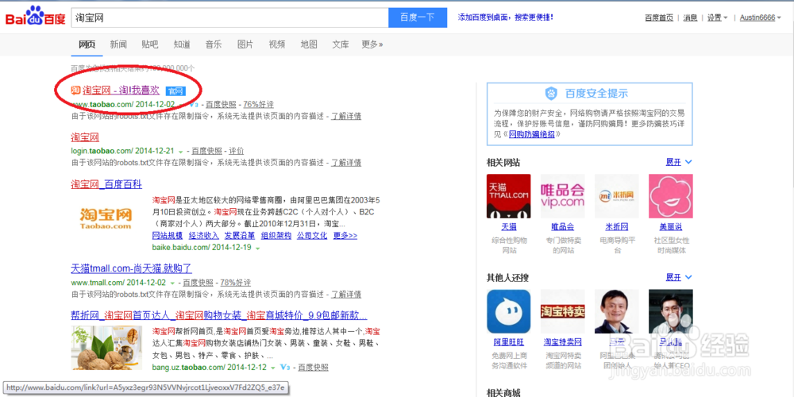
Task: Click the 美丽说 pink tile icon
Action: click(670, 196)
